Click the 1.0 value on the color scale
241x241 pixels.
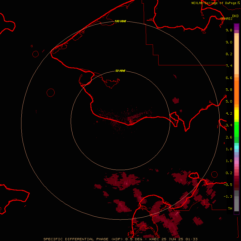click(229, 161)
